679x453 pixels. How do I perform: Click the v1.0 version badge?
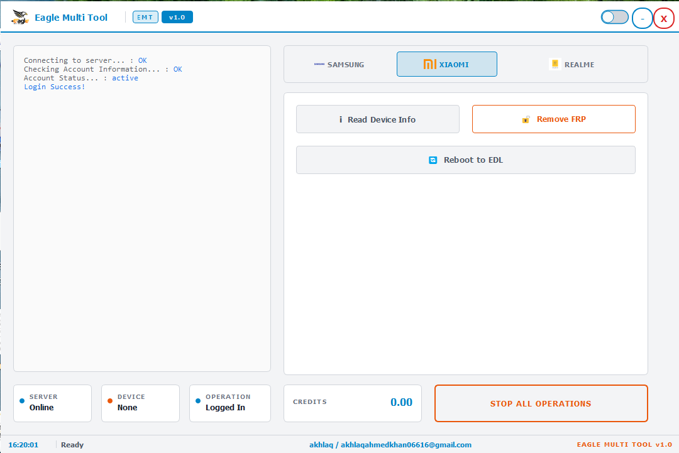[177, 18]
